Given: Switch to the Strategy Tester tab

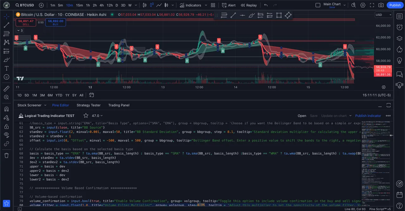Looking at the screenshot, I should point(89,105).
